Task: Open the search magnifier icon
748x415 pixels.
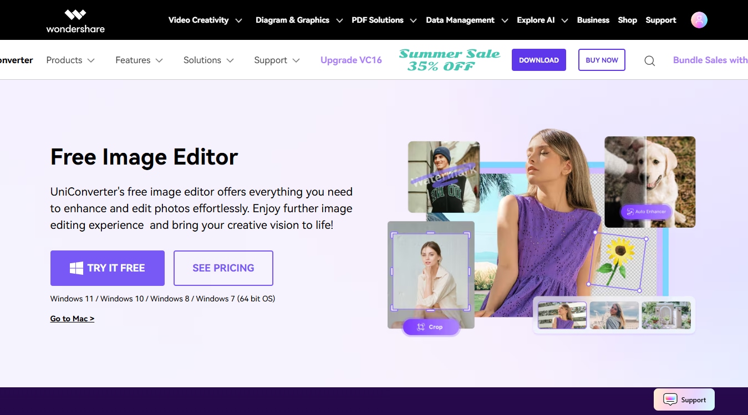Action: click(650, 60)
